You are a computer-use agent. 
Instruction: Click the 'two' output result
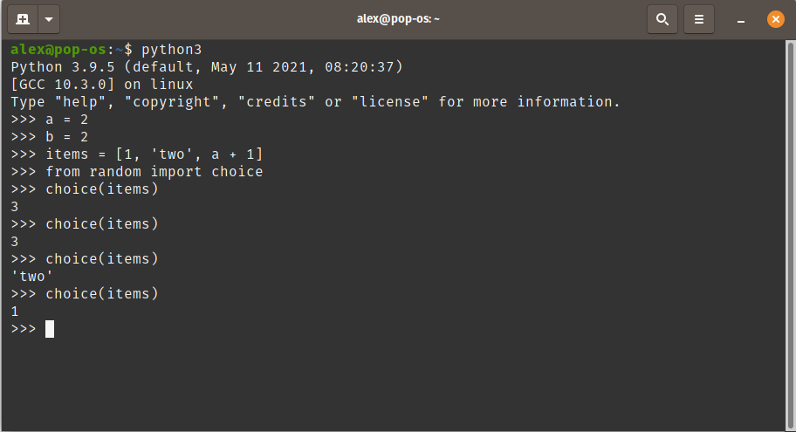point(32,276)
